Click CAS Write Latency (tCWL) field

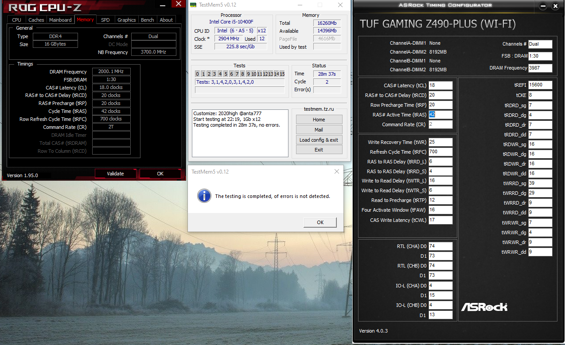click(440, 220)
